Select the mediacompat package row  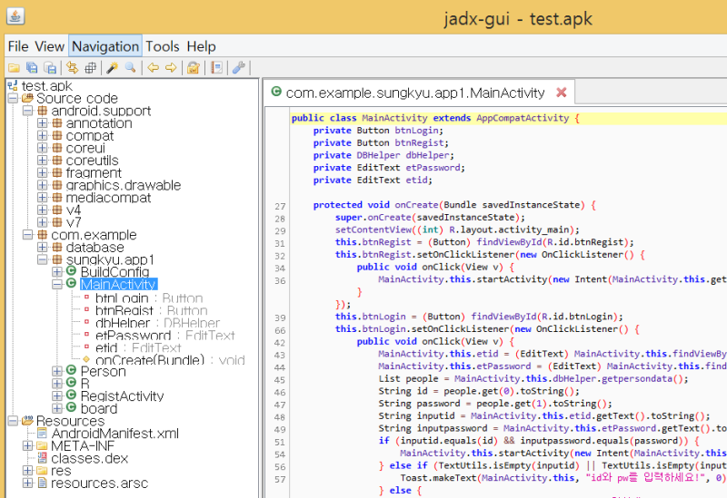[x=108, y=198]
